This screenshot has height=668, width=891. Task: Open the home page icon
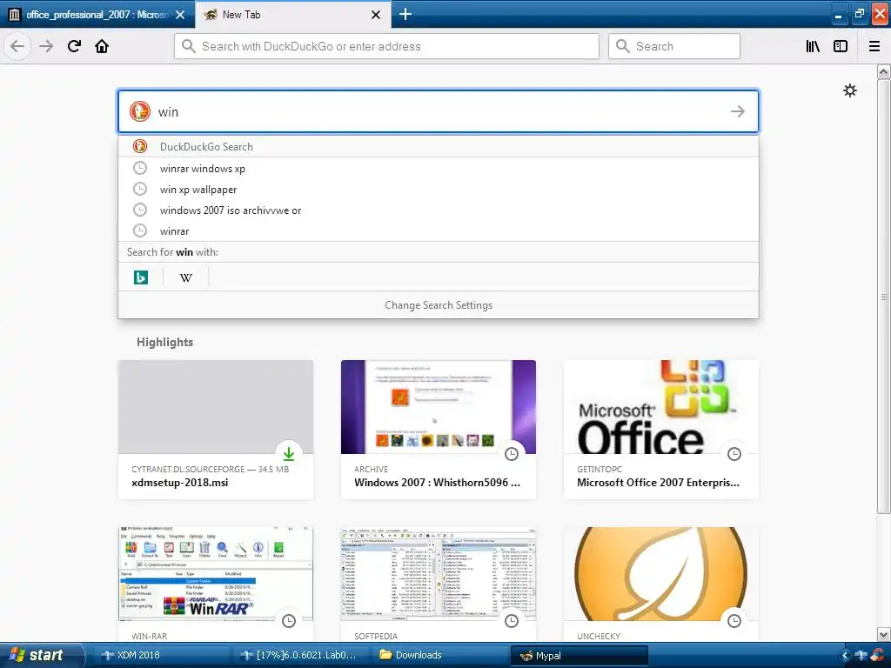[102, 46]
